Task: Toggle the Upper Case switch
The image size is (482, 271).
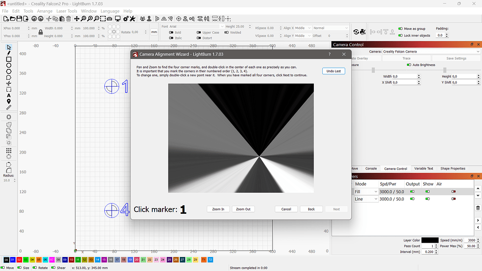Action: click(x=198, y=32)
